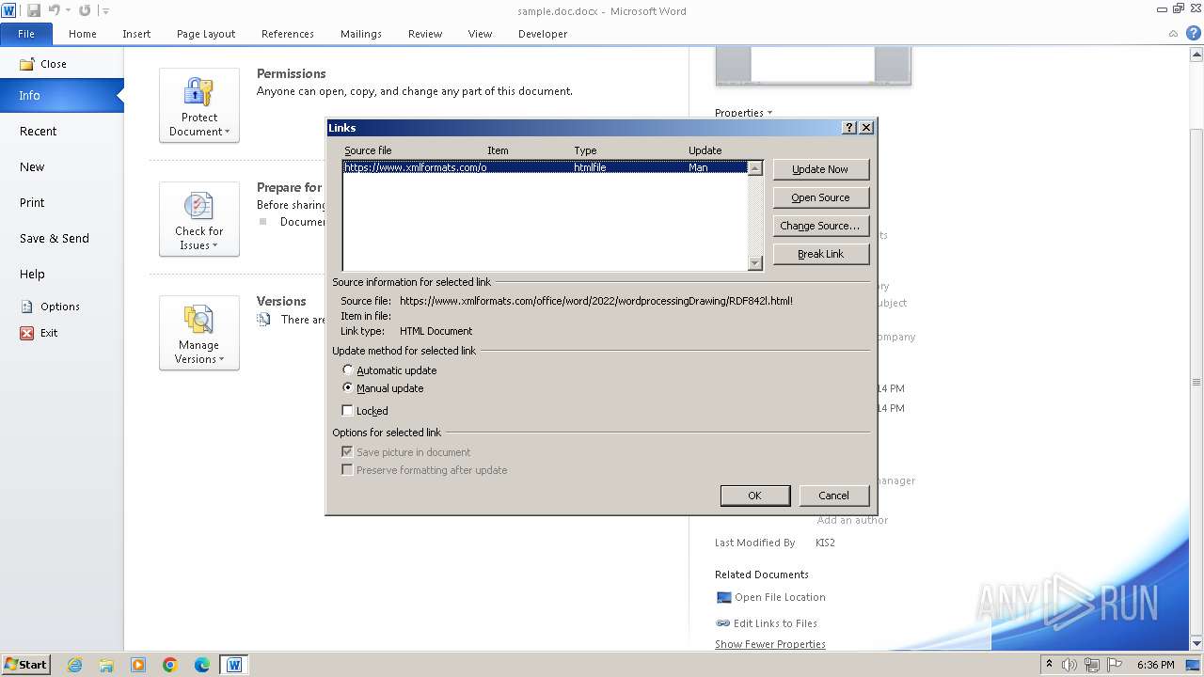This screenshot has width=1204, height=677.
Task: Click the Check for Issues icon
Action: coord(198,206)
